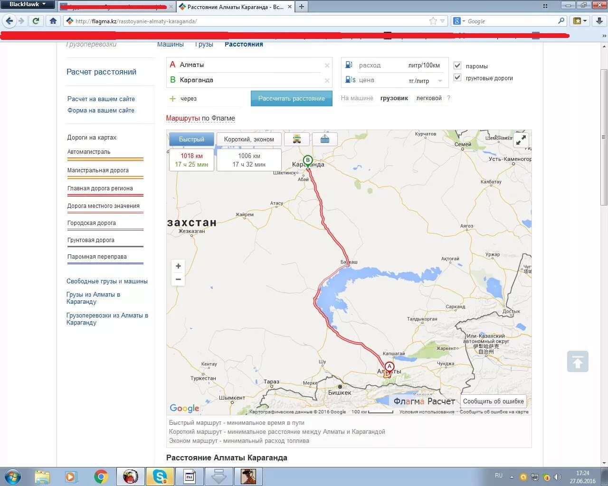Open the Расстояния menu item
Viewport: 608px width, 486px height.
[244, 44]
